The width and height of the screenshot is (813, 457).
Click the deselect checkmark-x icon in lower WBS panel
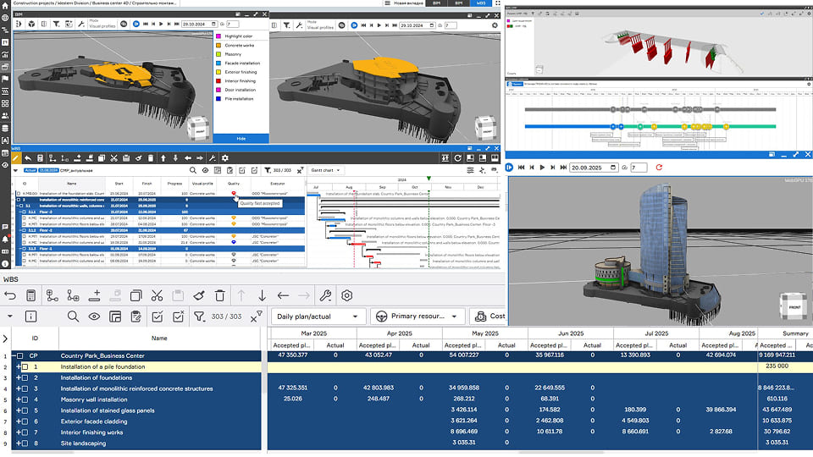tap(178, 316)
